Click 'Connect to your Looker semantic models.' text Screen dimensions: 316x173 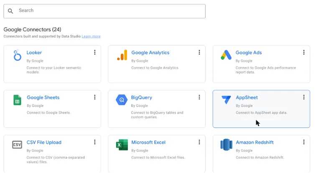tap(54, 70)
